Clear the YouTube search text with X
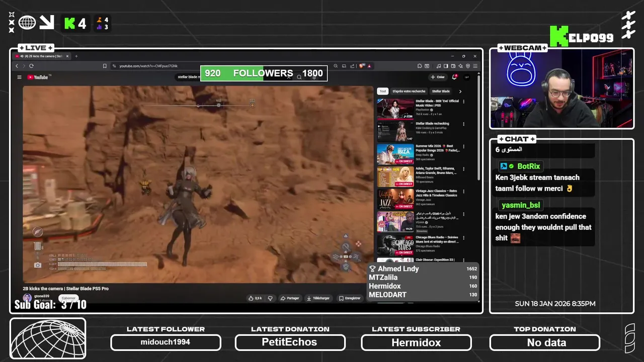644x362 pixels. (289, 77)
